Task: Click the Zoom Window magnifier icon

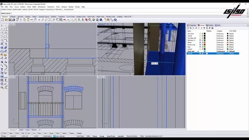Action: (x=46, y=20)
